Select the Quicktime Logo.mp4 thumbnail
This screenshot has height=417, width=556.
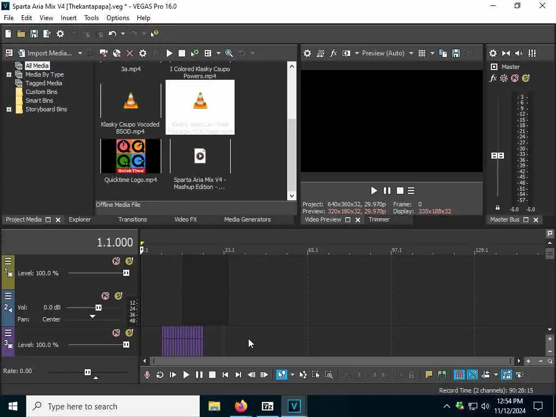130,156
